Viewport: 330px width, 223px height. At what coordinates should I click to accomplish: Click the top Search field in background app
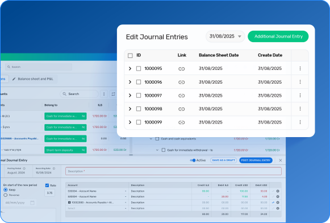(x=39, y=67)
